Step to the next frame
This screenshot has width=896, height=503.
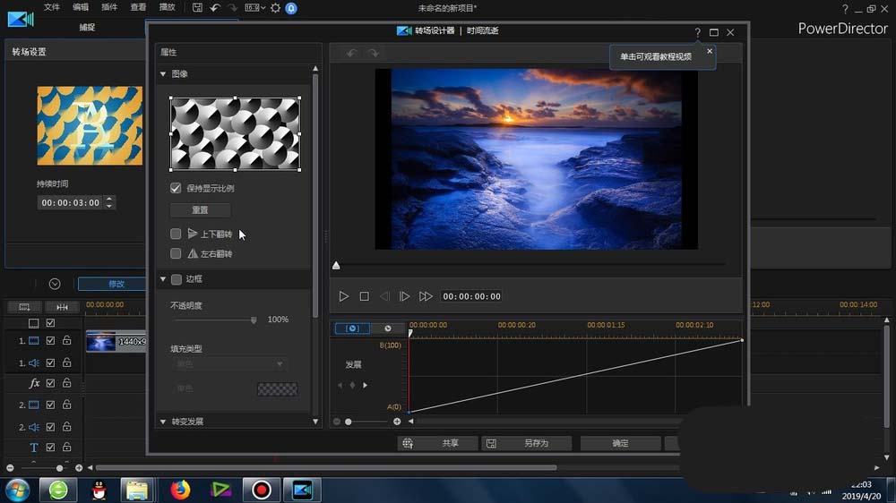click(x=405, y=296)
